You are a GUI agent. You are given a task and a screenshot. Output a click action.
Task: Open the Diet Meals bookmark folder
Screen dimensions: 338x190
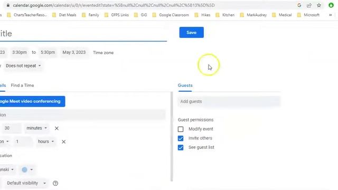coord(64,15)
